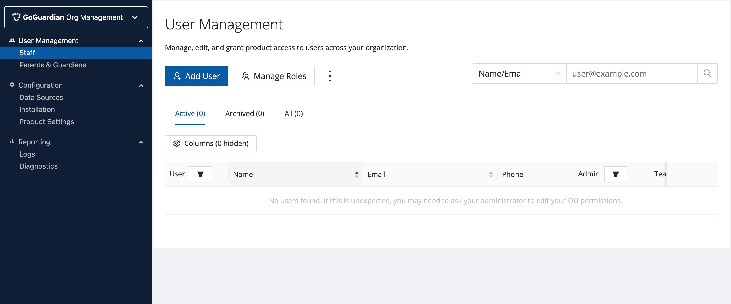This screenshot has height=304, width=731.
Task: Open the Admin column filter
Action: (x=616, y=174)
